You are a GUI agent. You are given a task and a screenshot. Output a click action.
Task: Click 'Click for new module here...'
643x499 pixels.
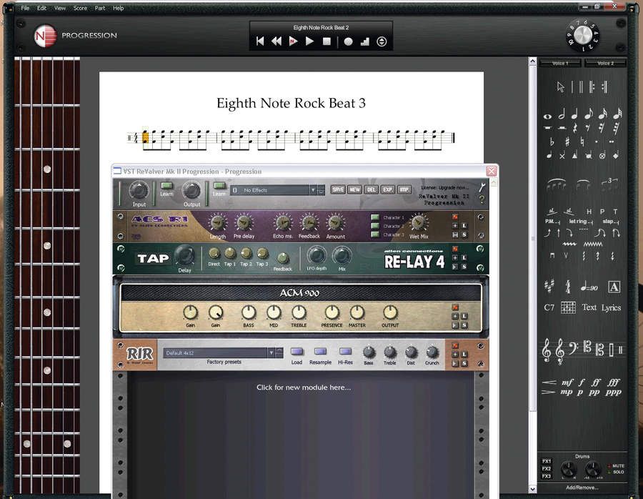(x=304, y=387)
